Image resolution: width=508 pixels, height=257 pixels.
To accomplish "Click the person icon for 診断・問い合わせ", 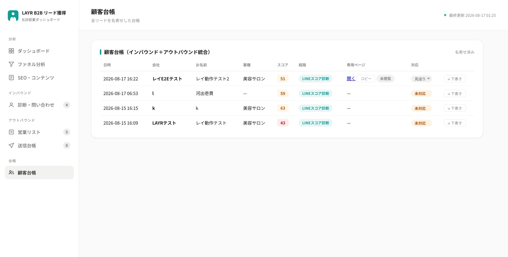I will pyautogui.click(x=11, y=105).
